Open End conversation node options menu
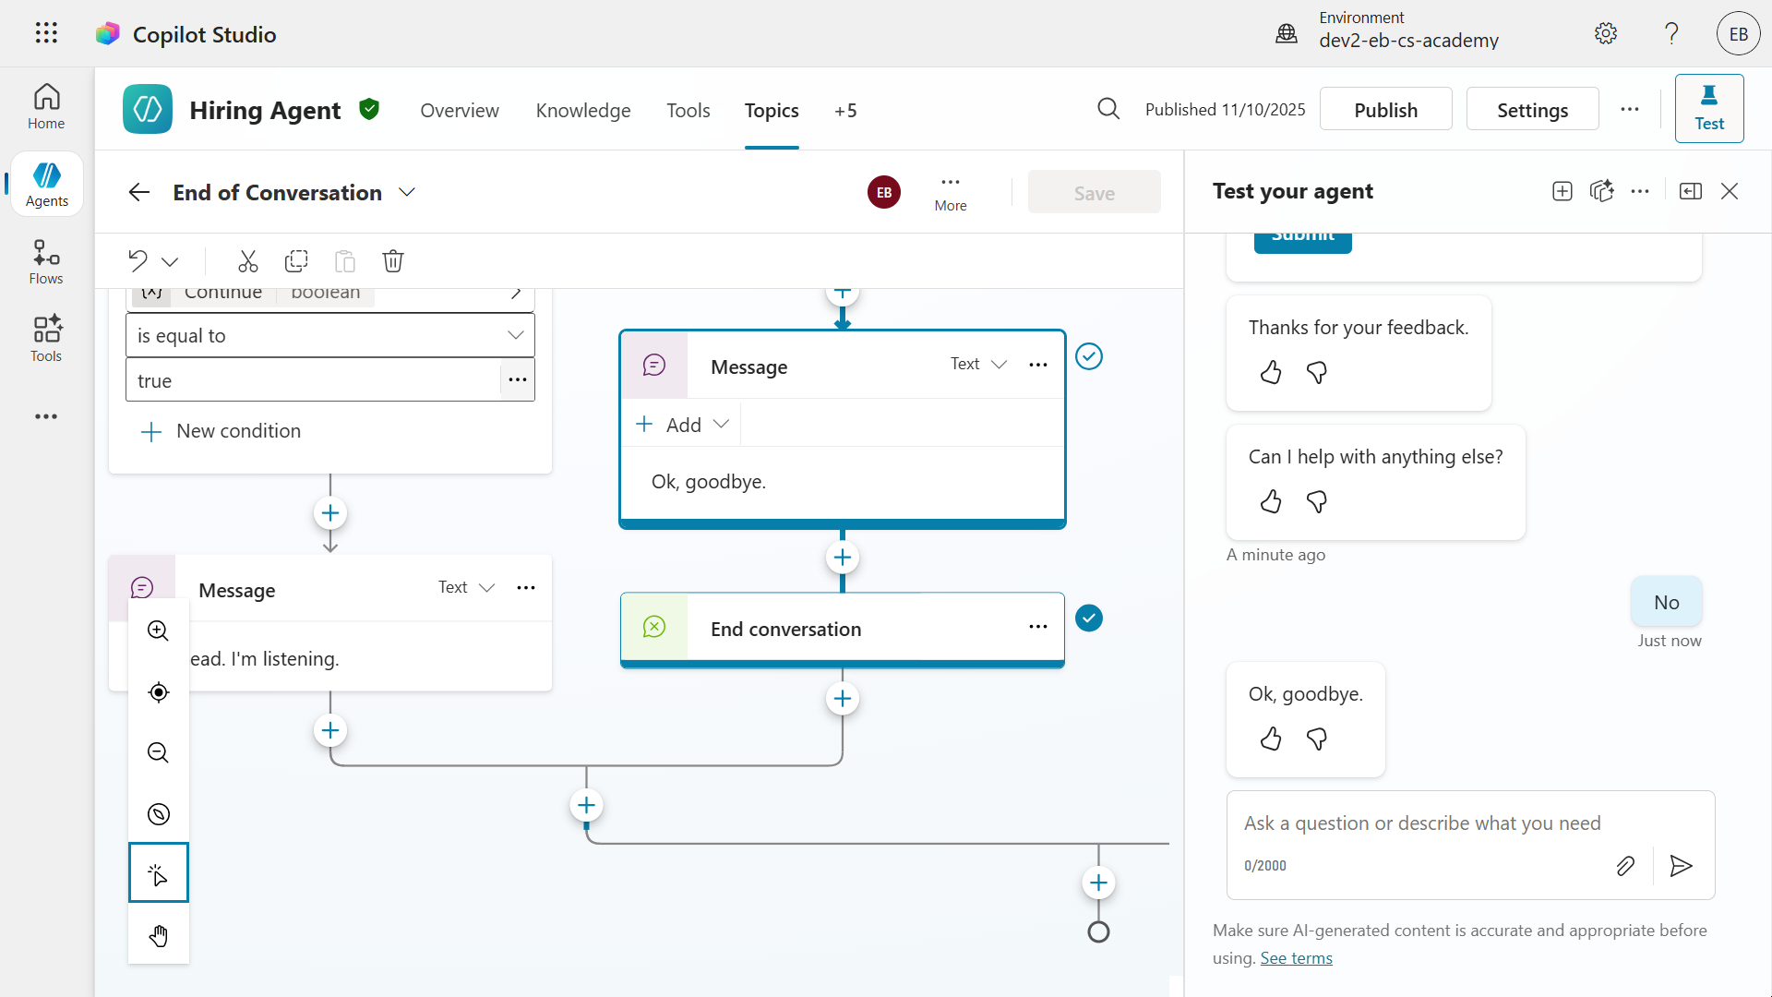 (x=1037, y=628)
